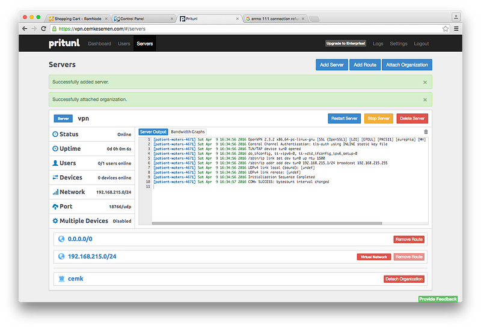This screenshot has height=329, width=481.
Task: Switch to Control Panel browser tab
Action: [142, 19]
